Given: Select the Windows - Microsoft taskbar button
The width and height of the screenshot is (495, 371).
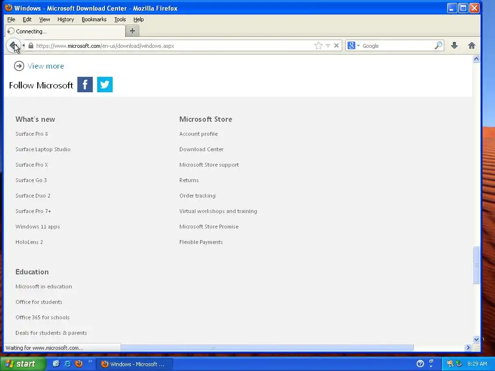Looking at the screenshot, I should tap(134, 364).
